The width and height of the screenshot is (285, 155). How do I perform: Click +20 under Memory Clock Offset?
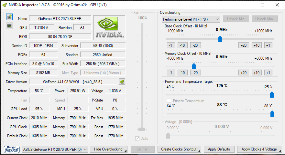[244, 73]
